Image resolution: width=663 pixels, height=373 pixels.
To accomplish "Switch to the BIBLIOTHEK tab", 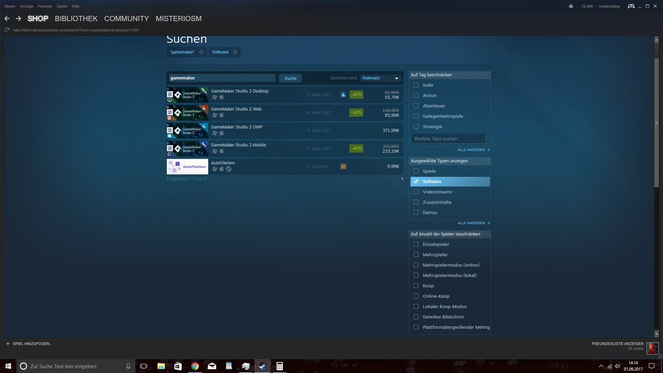I will tap(76, 19).
